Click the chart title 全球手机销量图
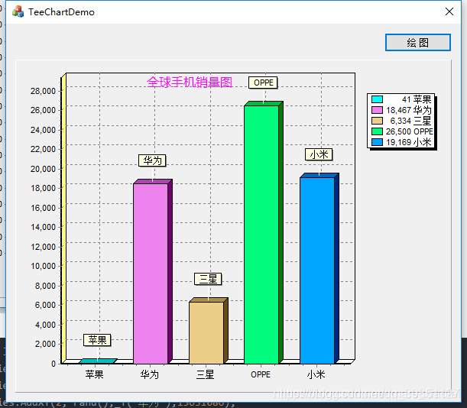This screenshot has width=467, height=408. pos(190,83)
